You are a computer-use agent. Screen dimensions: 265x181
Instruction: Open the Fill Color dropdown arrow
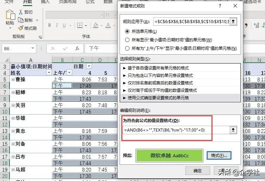(x=101, y=25)
